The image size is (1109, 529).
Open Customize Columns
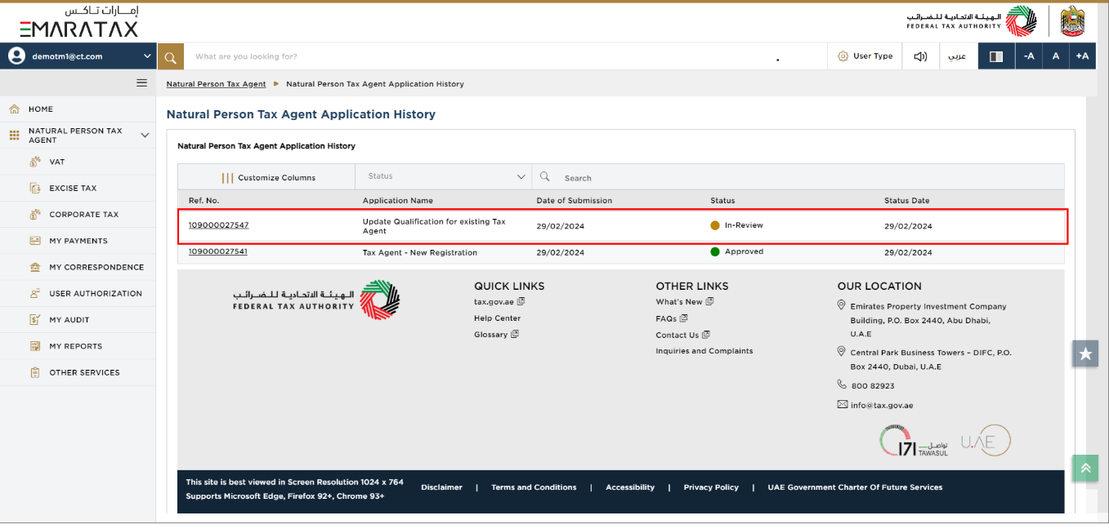pyautogui.click(x=268, y=177)
